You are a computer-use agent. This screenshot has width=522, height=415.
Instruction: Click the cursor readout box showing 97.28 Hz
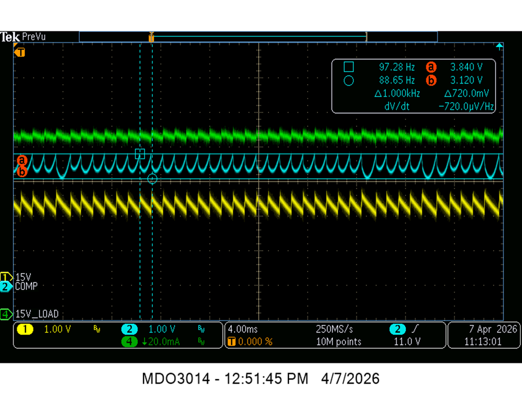pyautogui.click(x=413, y=86)
